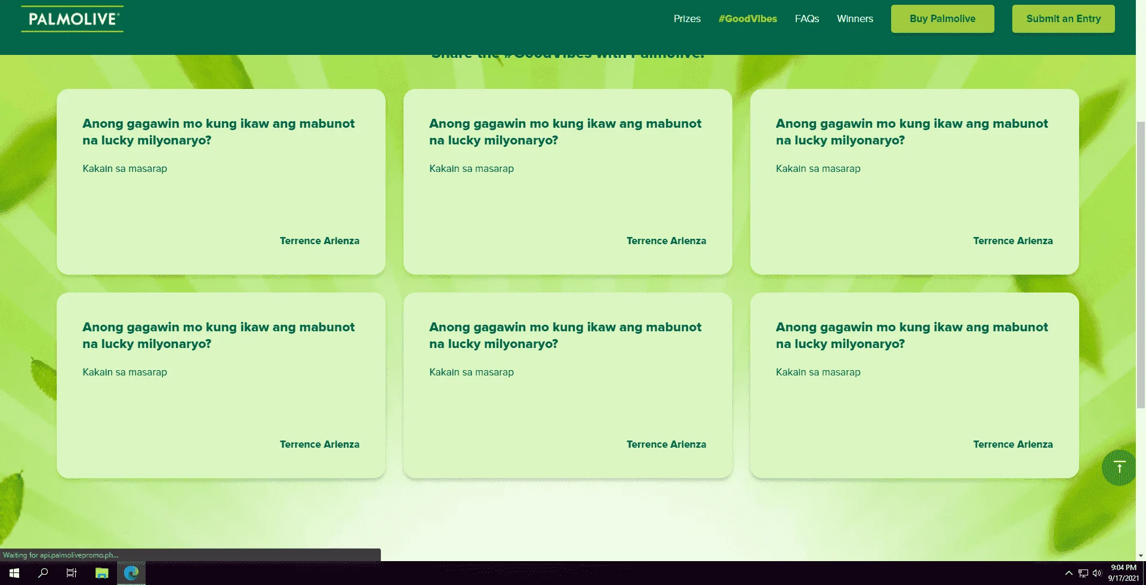Open the FAQs page
This screenshot has height=585, width=1146.
(x=807, y=19)
